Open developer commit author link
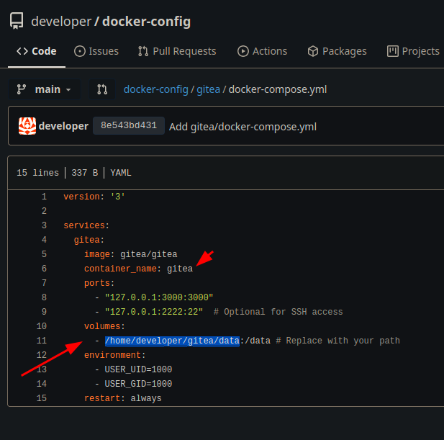This screenshot has width=444, height=440. tap(63, 126)
